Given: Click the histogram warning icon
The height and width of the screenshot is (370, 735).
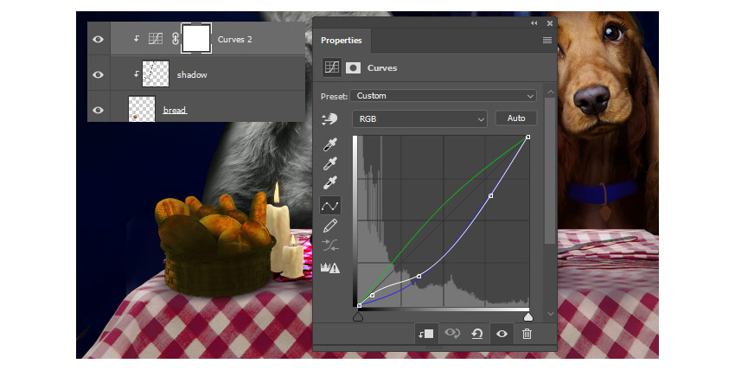Looking at the screenshot, I should tap(330, 268).
